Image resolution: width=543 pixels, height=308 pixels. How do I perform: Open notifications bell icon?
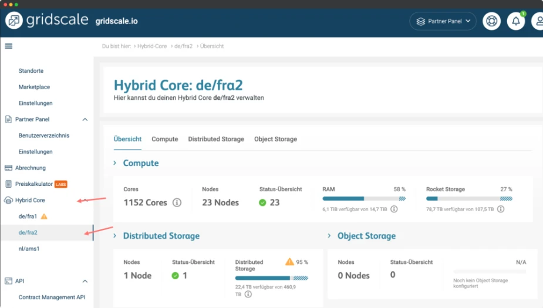516,21
